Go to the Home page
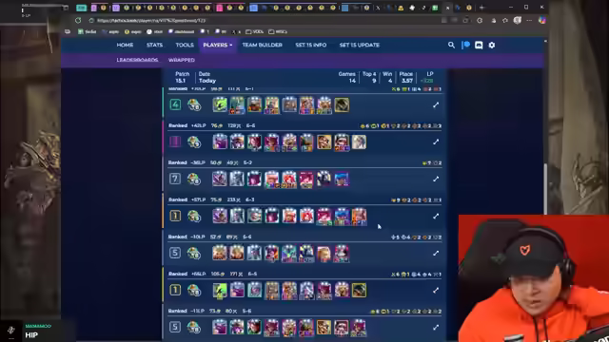Viewport: 609px width, 342px height. pyautogui.click(x=125, y=45)
